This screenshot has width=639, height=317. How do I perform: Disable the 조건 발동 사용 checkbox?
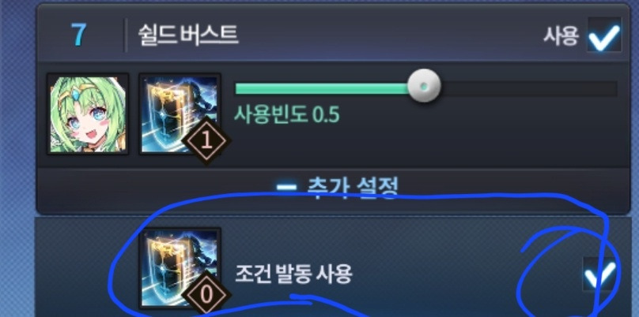[x=599, y=274]
